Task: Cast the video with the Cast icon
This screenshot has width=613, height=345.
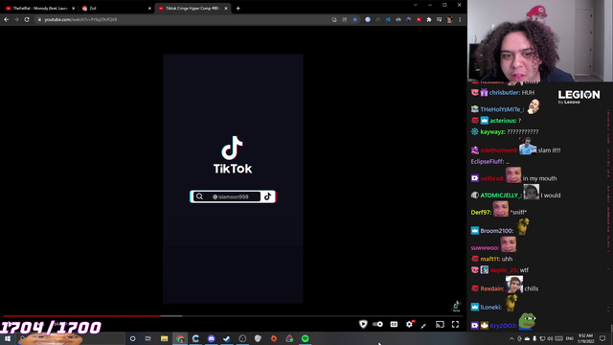Action: tap(440, 324)
